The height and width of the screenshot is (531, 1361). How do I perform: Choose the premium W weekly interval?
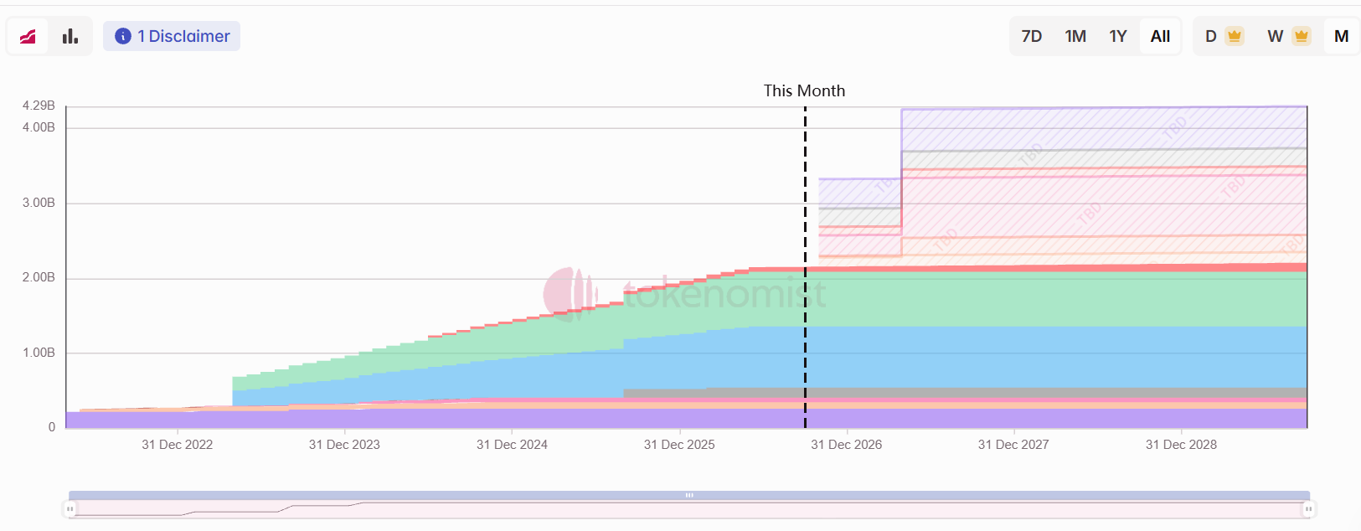coord(1288,36)
